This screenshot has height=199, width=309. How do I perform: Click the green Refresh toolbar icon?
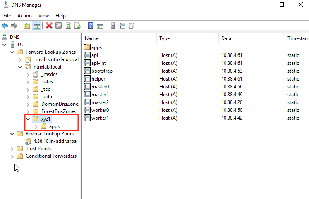coord(68,26)
